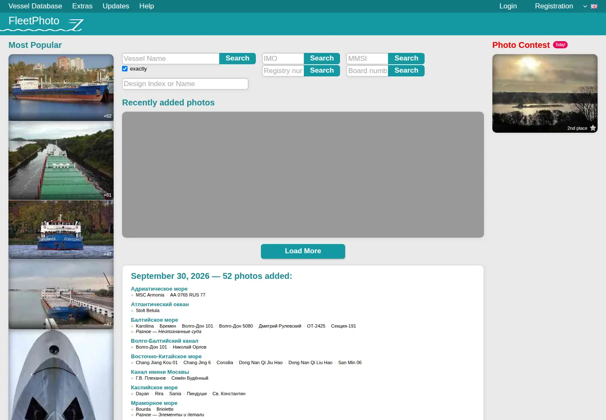This screenshot has width=606, height=420.
Task: Open the Волго-Дон 5080 vessel link
Action: pyautogui.click(x=236, y=326)
